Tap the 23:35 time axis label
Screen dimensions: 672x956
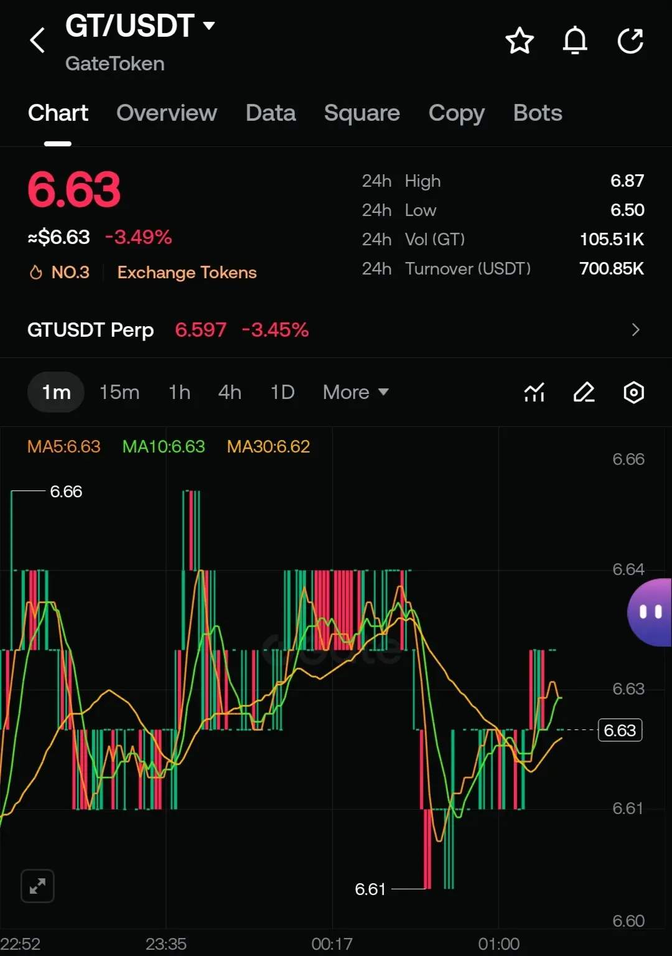[166, 944]
